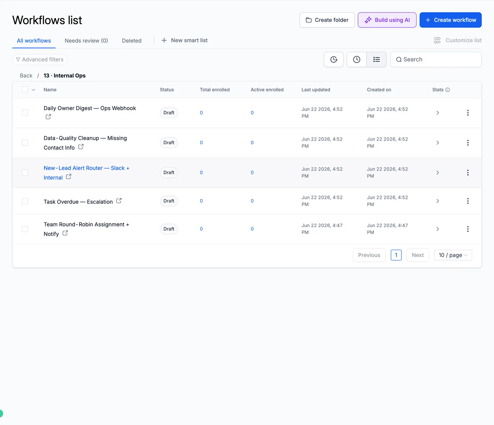Open external link icon beside New-Lead Alert Router

tap(69, 177)
